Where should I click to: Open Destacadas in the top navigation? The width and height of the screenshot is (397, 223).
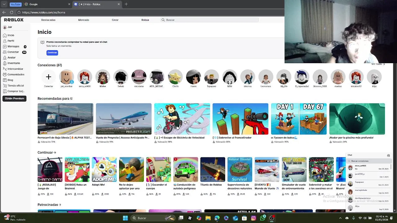[x=48, y=20]
